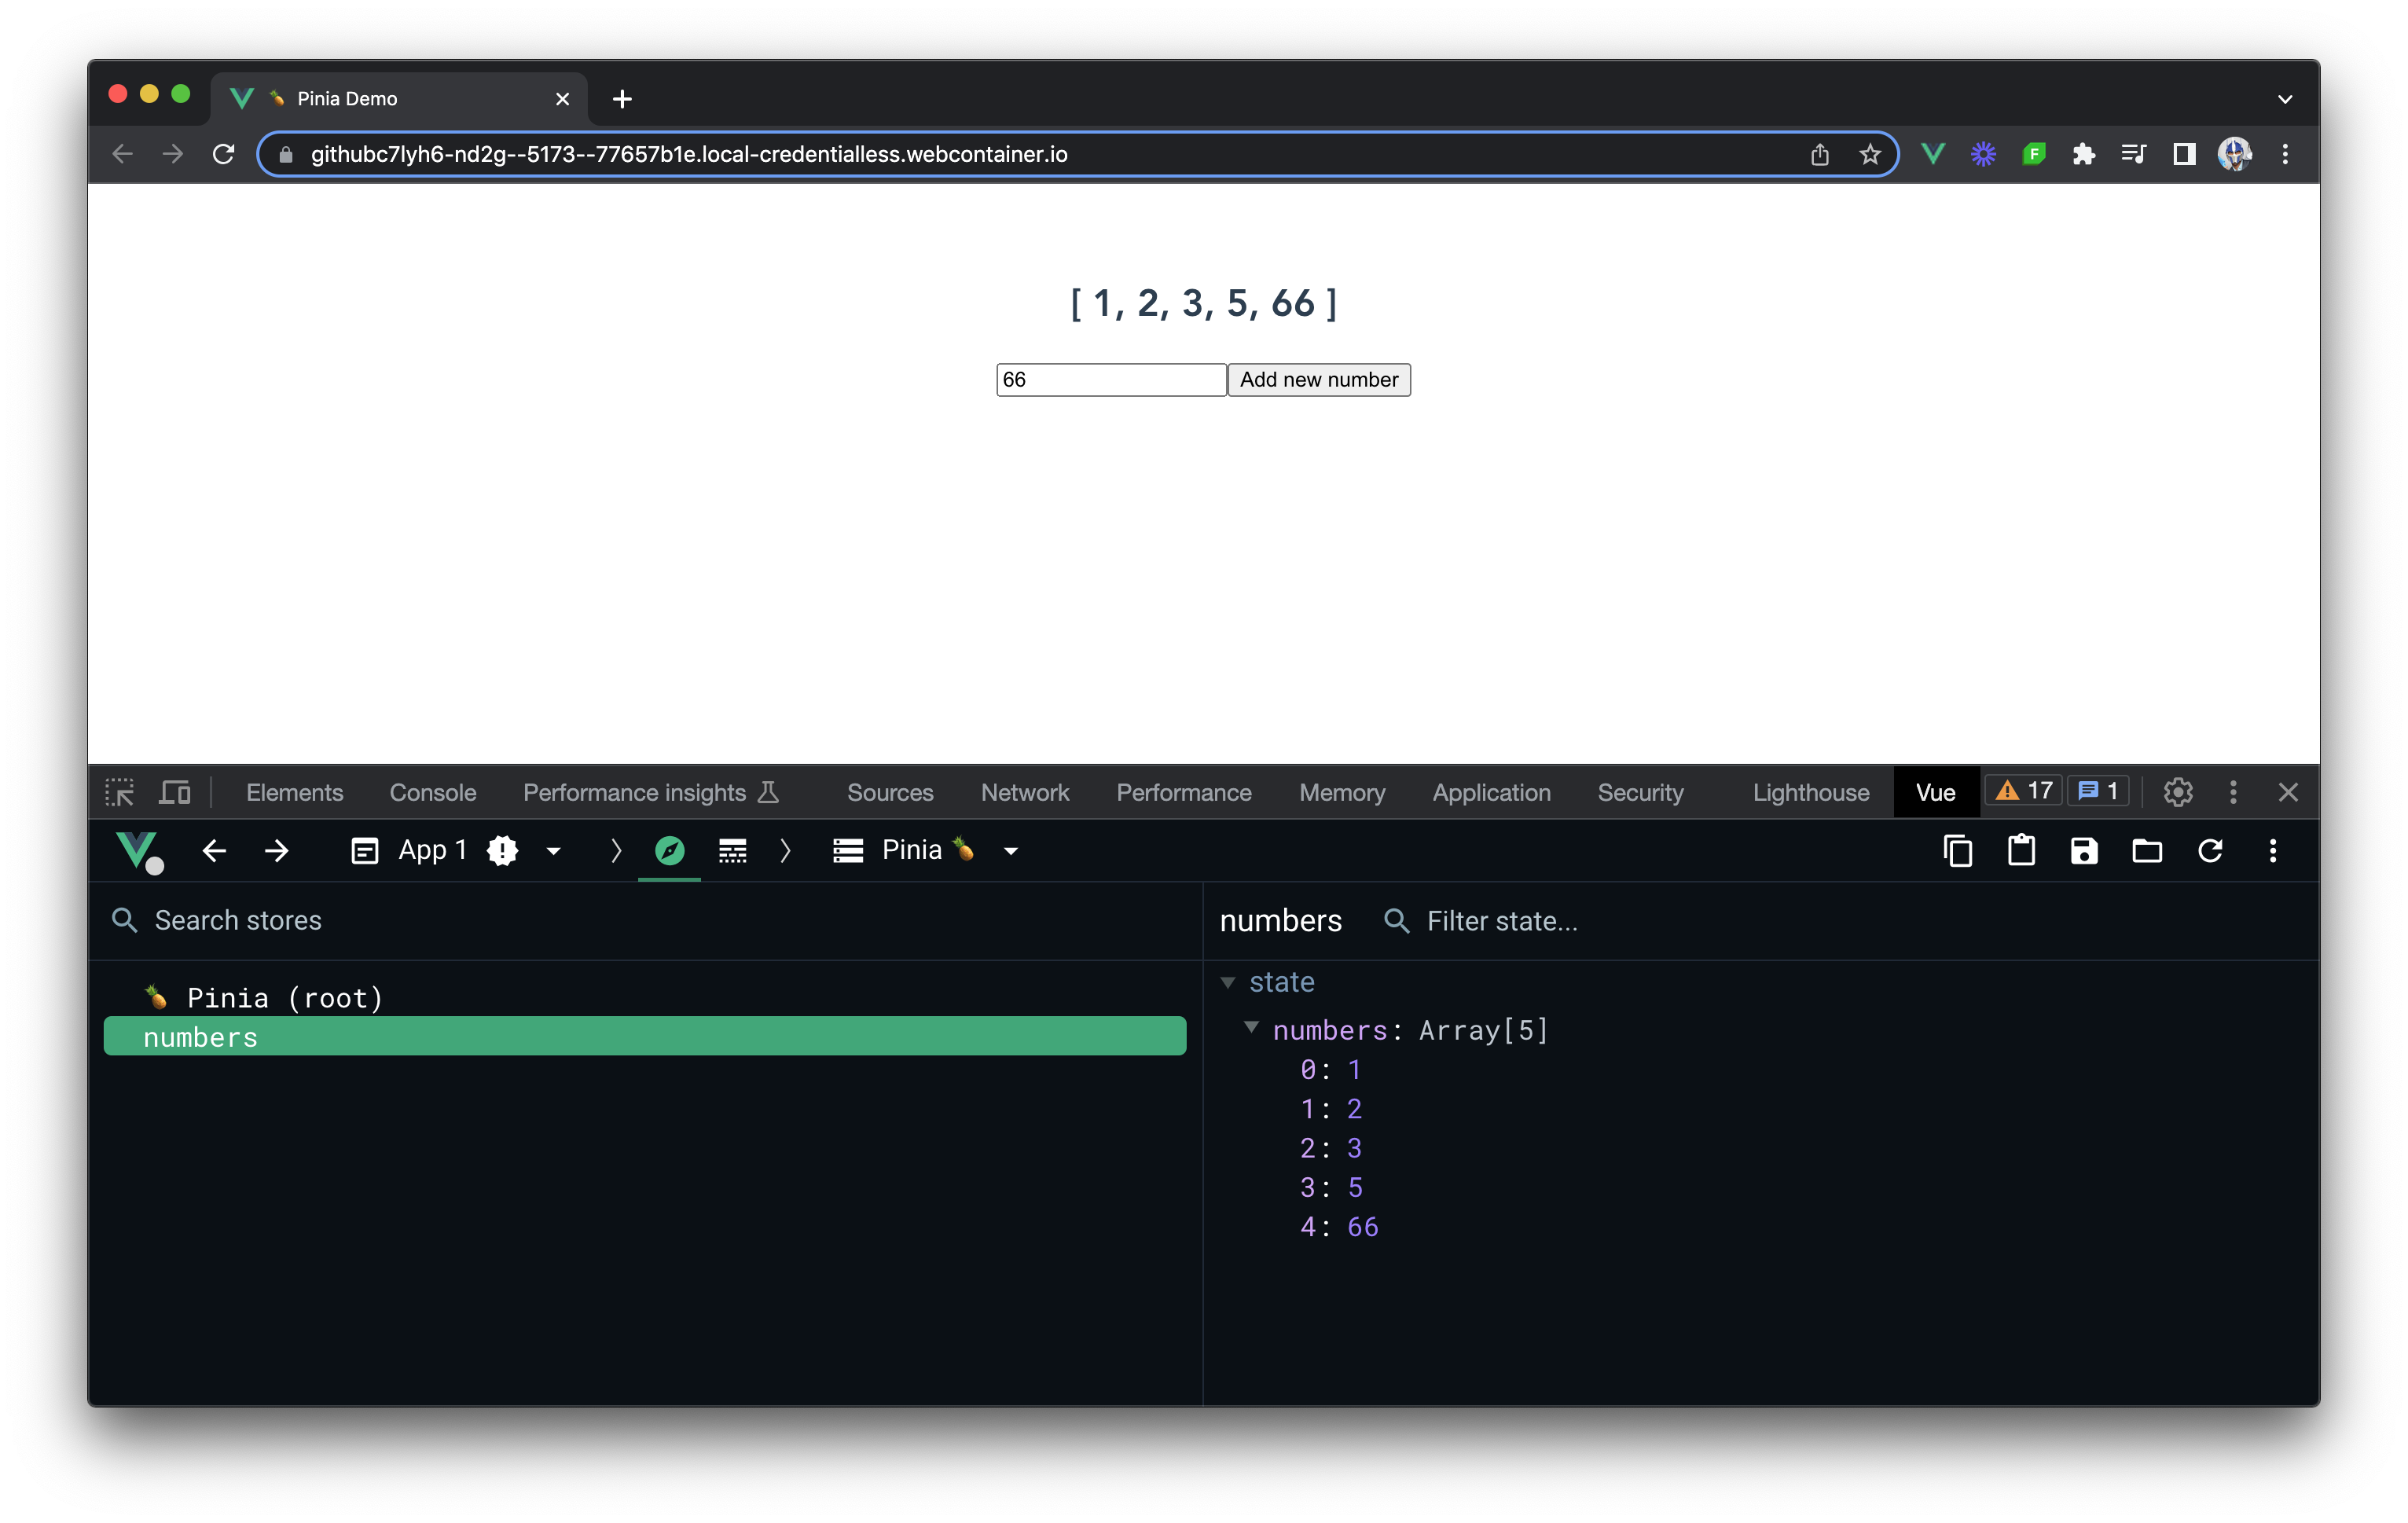
Task: Reset the devtools state view
Action: point(2211,850)
